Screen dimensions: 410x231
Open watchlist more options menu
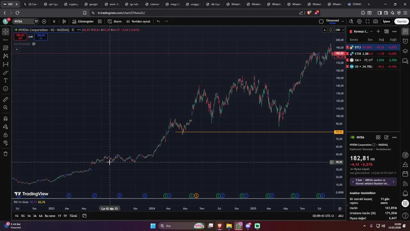[x=395, y=31]
